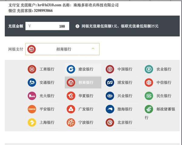
Task: Click the 渤海银行 blue logo icon
Action: click(110, 109)
